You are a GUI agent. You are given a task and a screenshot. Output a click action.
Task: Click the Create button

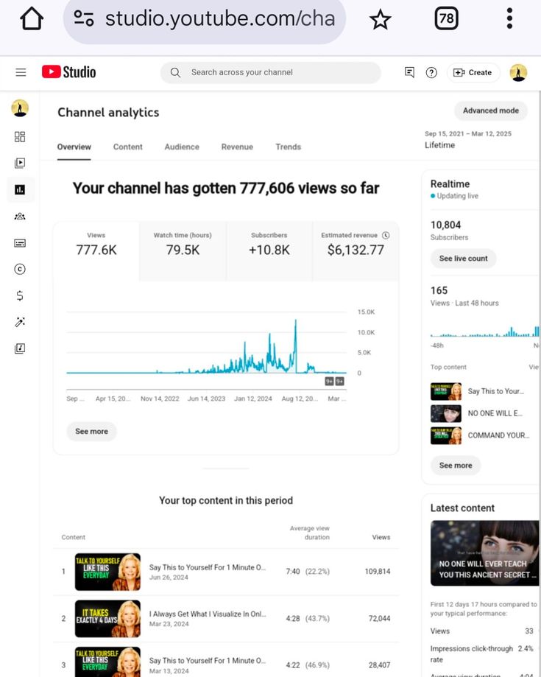473,72
